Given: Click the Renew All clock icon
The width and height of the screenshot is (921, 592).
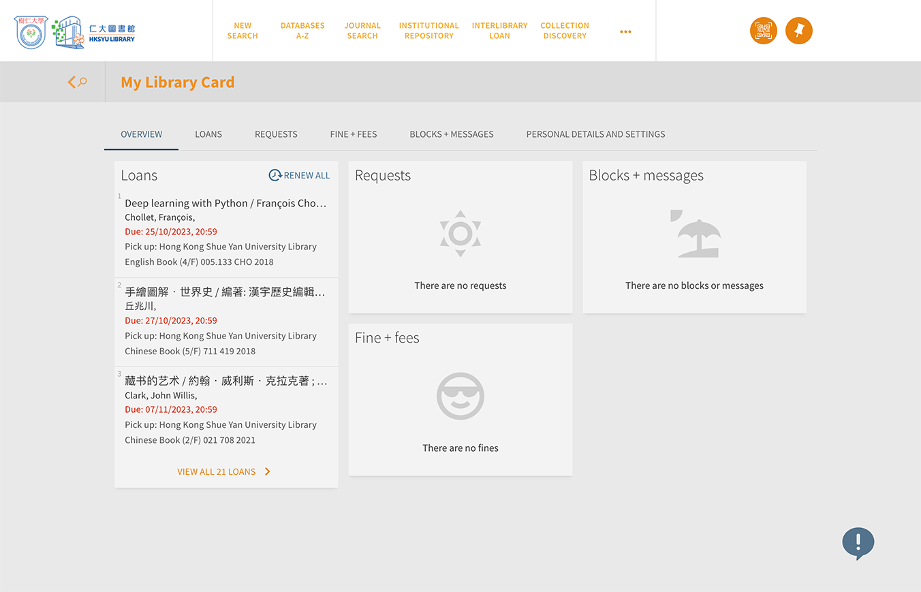Looking at the screenshot, I should point(275,175).
